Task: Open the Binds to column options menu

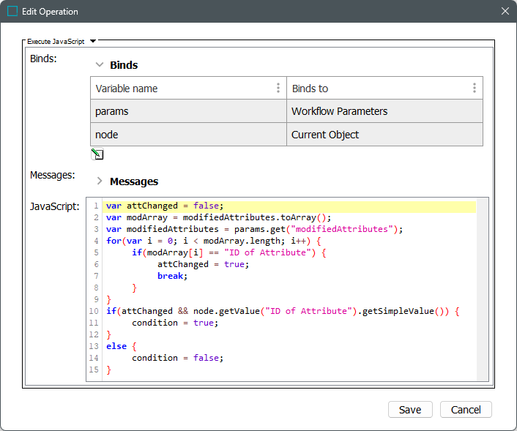Action: (474, 89)
